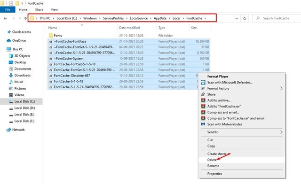Select Local Disk (F:) in sidebar
301x184 pixels.
pyautogui.click(x=24, y=121)
